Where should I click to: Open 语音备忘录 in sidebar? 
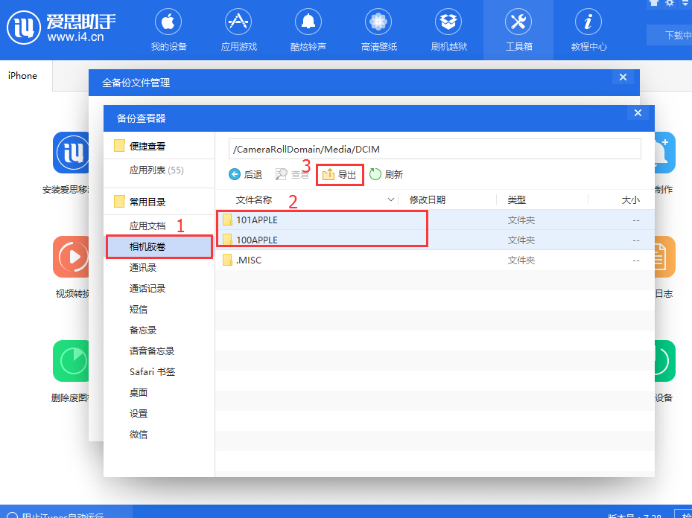(152, 351)
